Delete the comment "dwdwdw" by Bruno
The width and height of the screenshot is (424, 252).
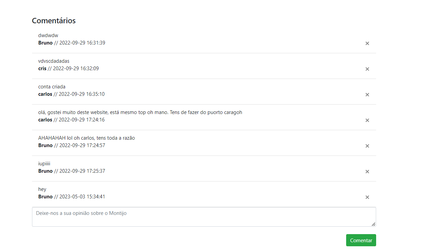click(367, 43)
